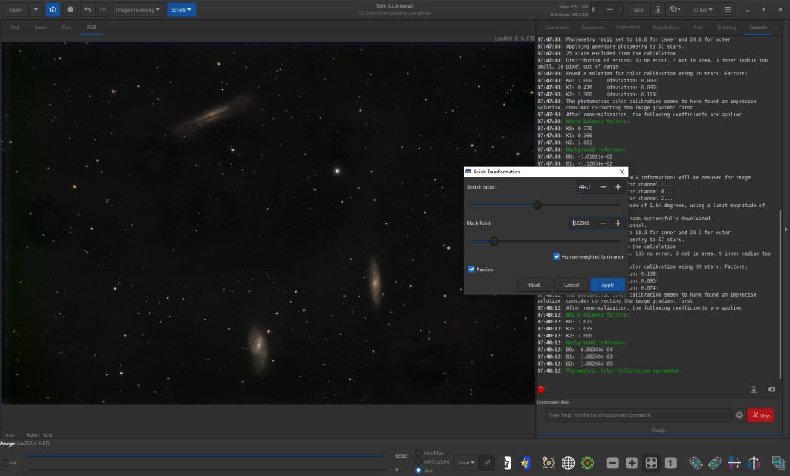The height and width of the screenshot is (476, 790).
Task: Increase the Stretch factor value
Action: pyautogui.click(x=618, y=186)
